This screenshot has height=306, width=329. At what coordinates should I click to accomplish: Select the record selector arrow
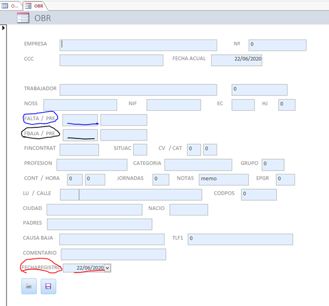(x=3, y=28)
